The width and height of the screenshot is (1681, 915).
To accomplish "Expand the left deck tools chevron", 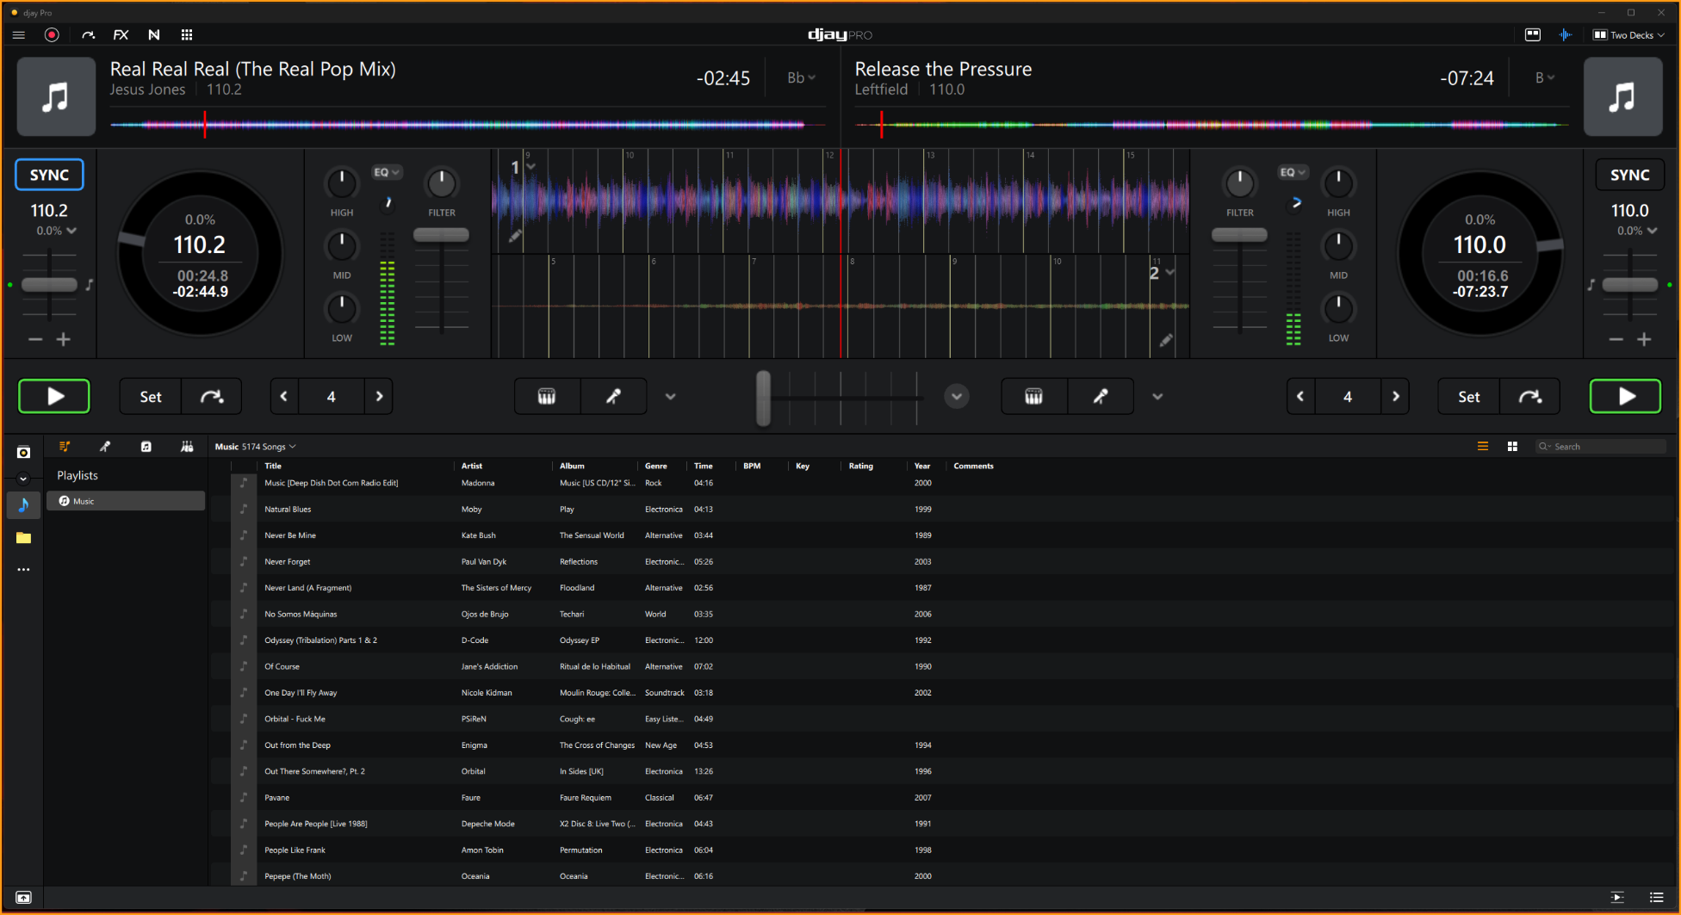I will [671, 397].
